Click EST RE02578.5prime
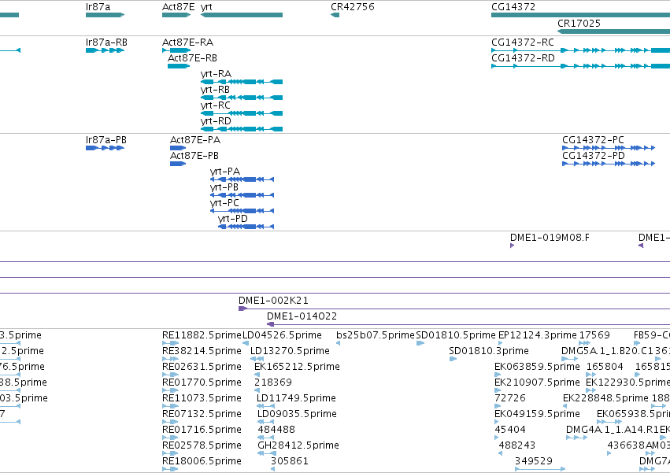Image resolution: width=670 pixels, height=473 pixels. coord(171,453)
